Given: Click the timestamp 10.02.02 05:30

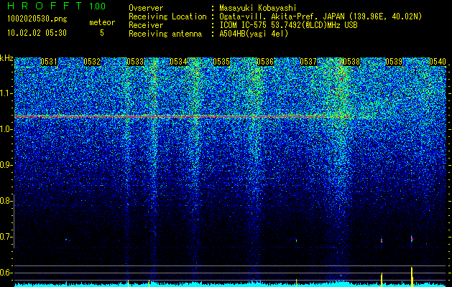Looking at the screenshot, I should pos(37,33).
